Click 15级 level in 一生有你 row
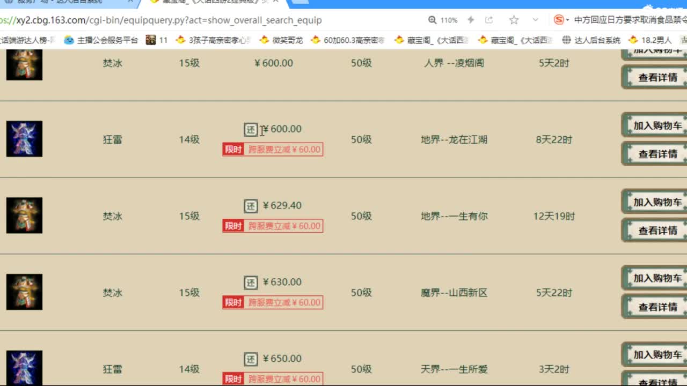Screen dimensions: 687x386 189,217
